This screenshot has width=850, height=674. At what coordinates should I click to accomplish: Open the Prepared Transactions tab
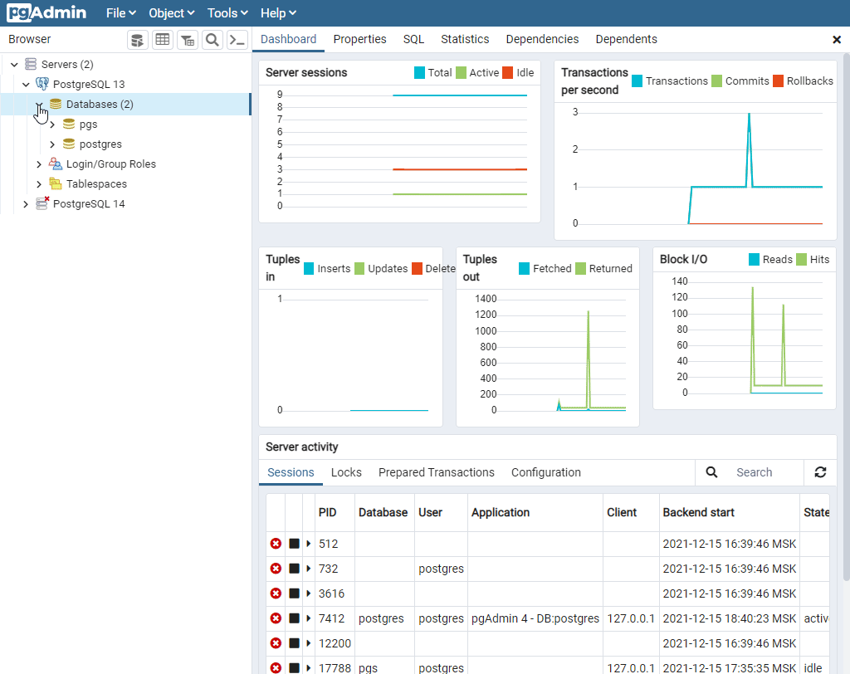(x=437, y=472)
